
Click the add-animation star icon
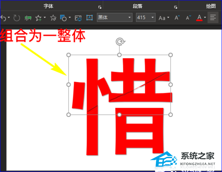click(39, 18)
